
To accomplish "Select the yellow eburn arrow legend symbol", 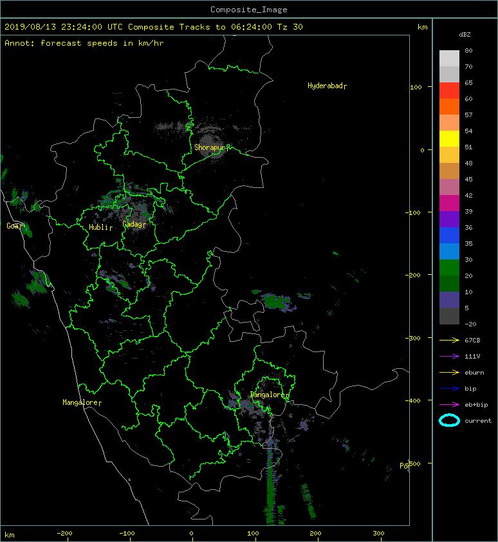I will (x=449, y=373).
